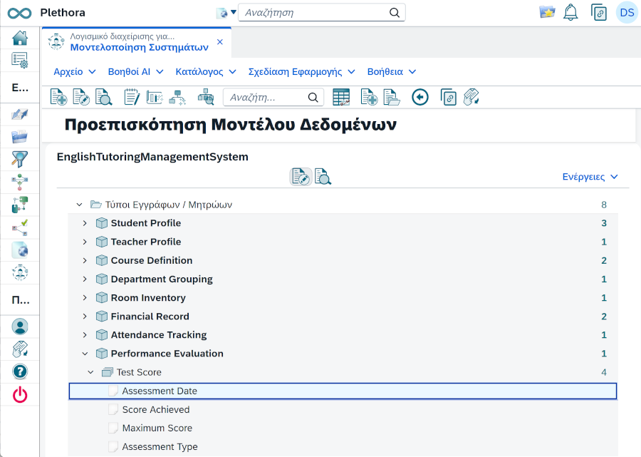Click the red power logout icon
The height and width of the screenshot is (457, 641).
pyautogui.click(x=20, y=395)
